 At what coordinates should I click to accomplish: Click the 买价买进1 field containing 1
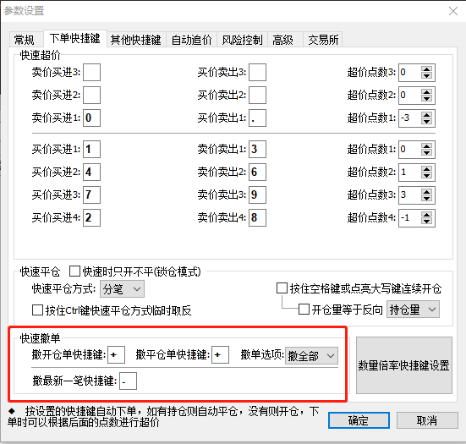click(x=91, y=149)
